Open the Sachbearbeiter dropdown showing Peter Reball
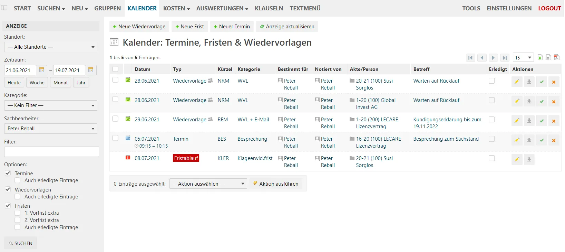The image size is (565, 252). pos(51,129)
